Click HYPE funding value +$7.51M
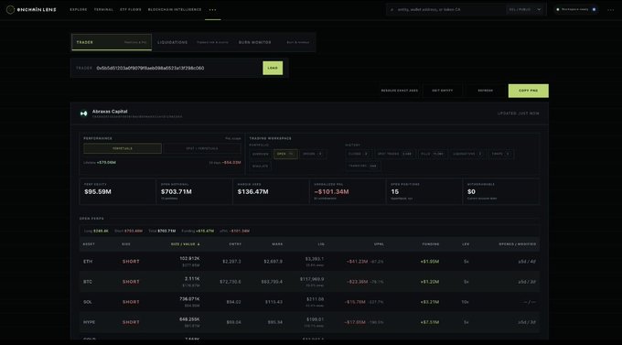Image resolution: width=622 pixels, height=345 pixels. pos(430,322)
